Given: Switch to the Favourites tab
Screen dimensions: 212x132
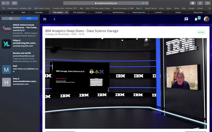Looking at the screenshot, I should pos(198,12).
